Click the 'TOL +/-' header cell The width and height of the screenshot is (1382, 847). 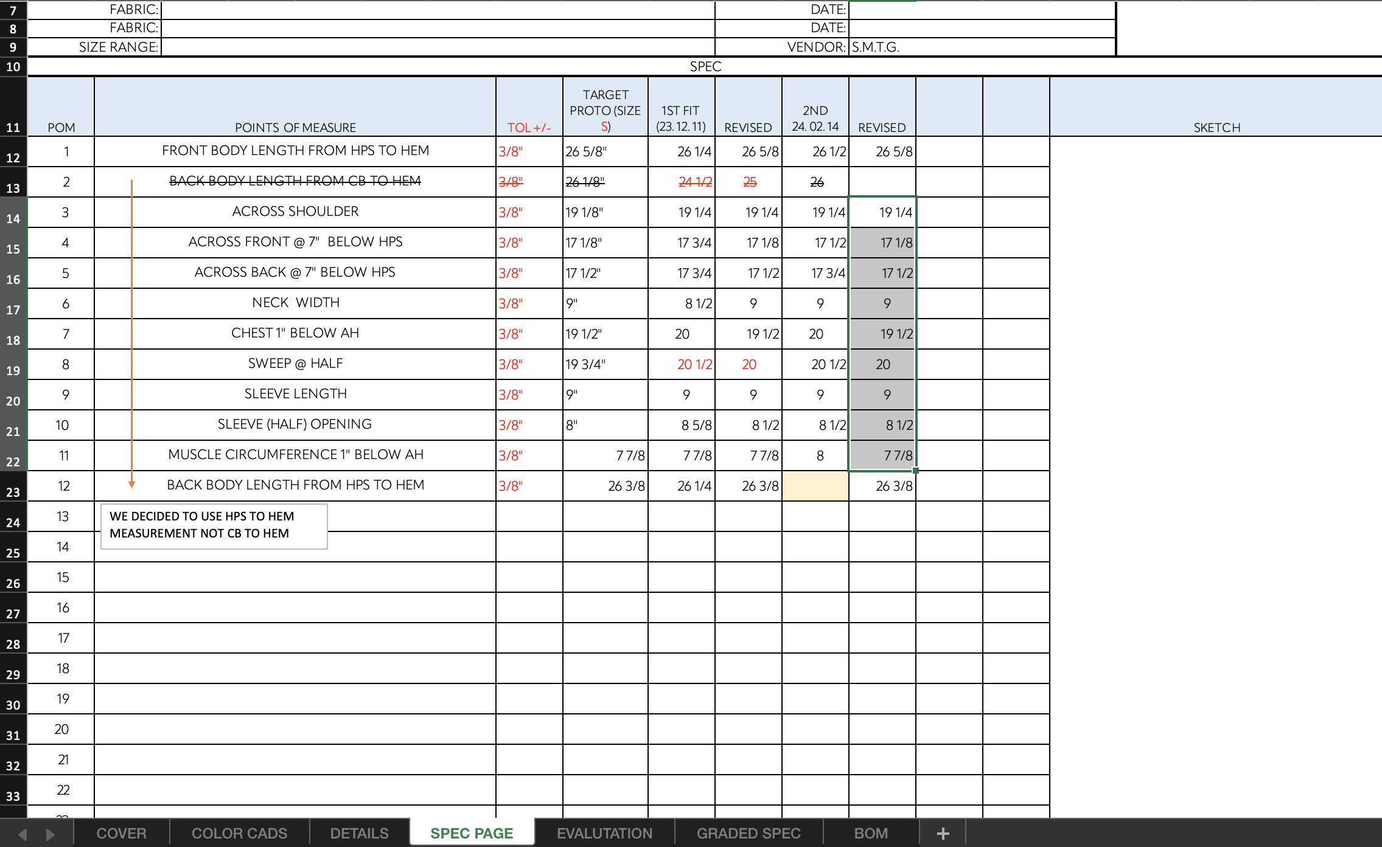pyautogui.click(x=529, y=106)
